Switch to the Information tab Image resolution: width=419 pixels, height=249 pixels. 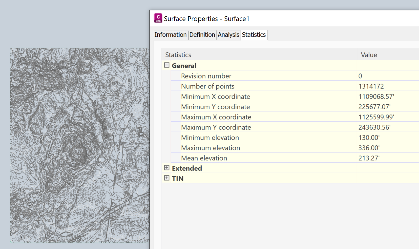click(x=171, y=35)
